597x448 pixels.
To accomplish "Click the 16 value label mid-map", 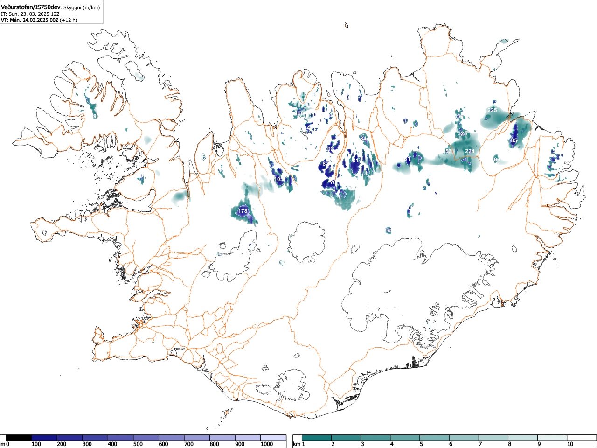I will [388, 231].
